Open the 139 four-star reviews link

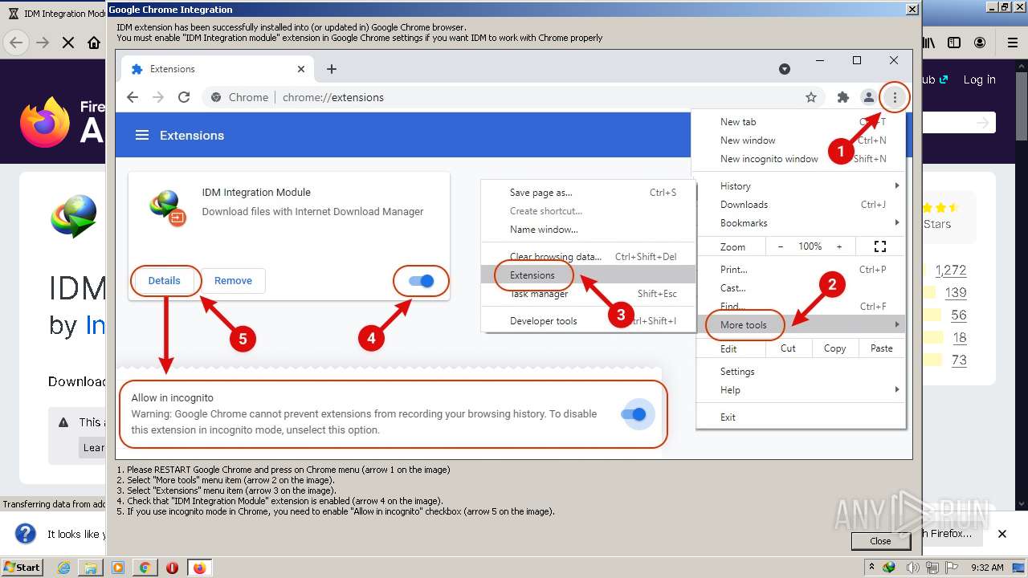[956, 292]
